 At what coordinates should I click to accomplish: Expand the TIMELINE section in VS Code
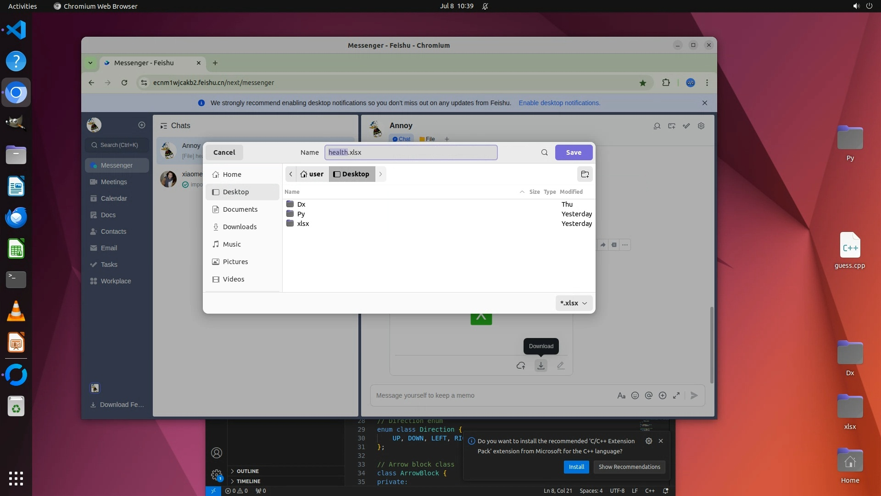(248, 481)
